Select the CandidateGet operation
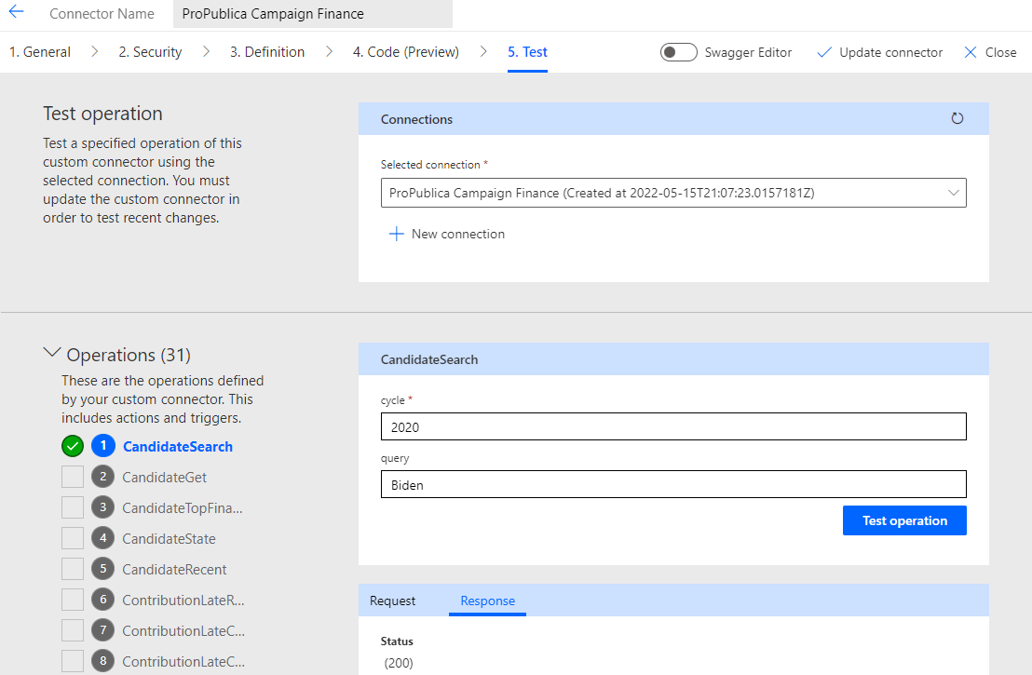 click(165, 477)
